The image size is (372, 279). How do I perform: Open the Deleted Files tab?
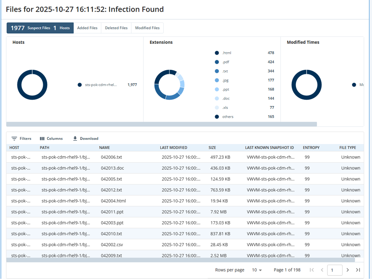click(x=116, y=28)
